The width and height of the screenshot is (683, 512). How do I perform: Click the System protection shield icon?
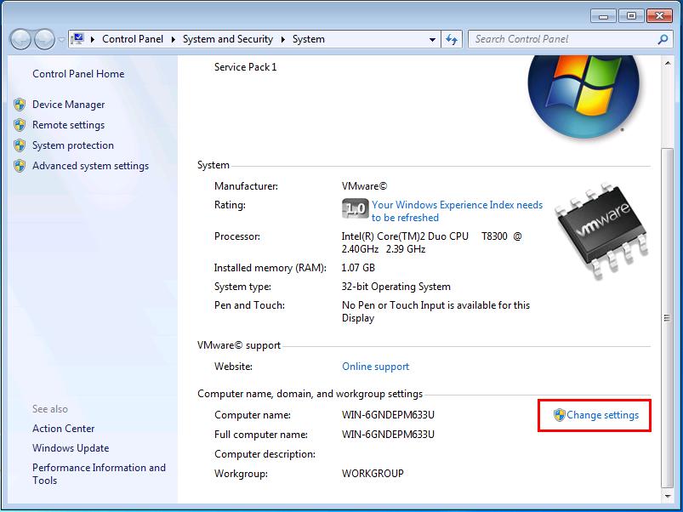coord(20,145)
